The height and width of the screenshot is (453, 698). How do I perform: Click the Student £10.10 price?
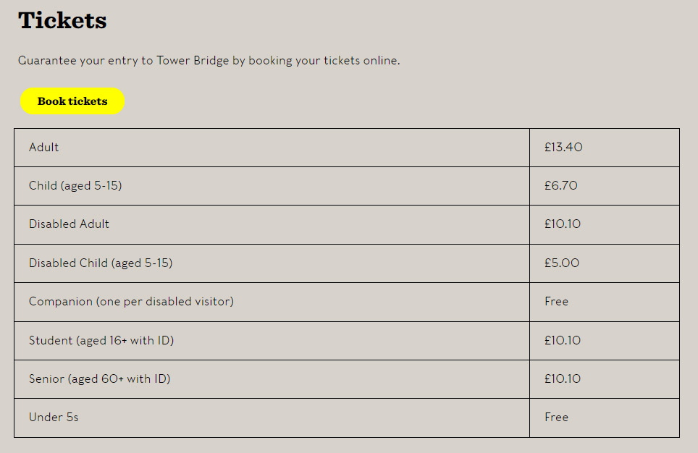(x=563, y=340)
